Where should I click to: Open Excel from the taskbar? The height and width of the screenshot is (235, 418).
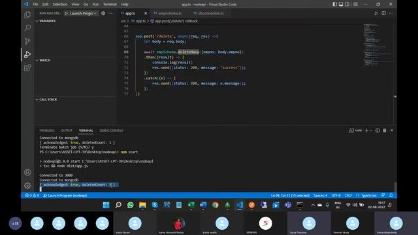point(191,204)
